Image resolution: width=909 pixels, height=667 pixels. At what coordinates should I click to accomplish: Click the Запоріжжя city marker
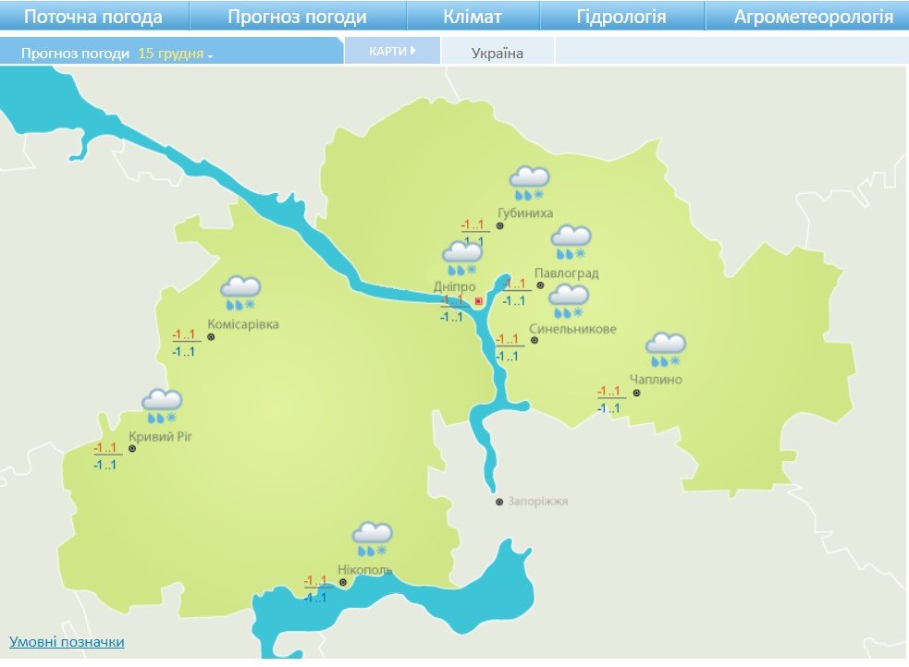pos(499,502)
